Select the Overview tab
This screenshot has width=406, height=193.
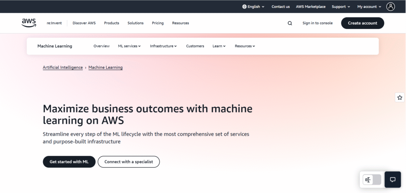point(101,46)
